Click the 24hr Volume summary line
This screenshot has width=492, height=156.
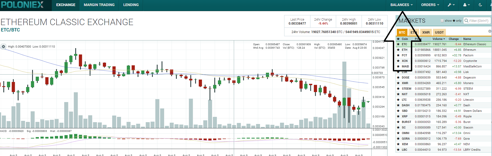tap(336, 32)
